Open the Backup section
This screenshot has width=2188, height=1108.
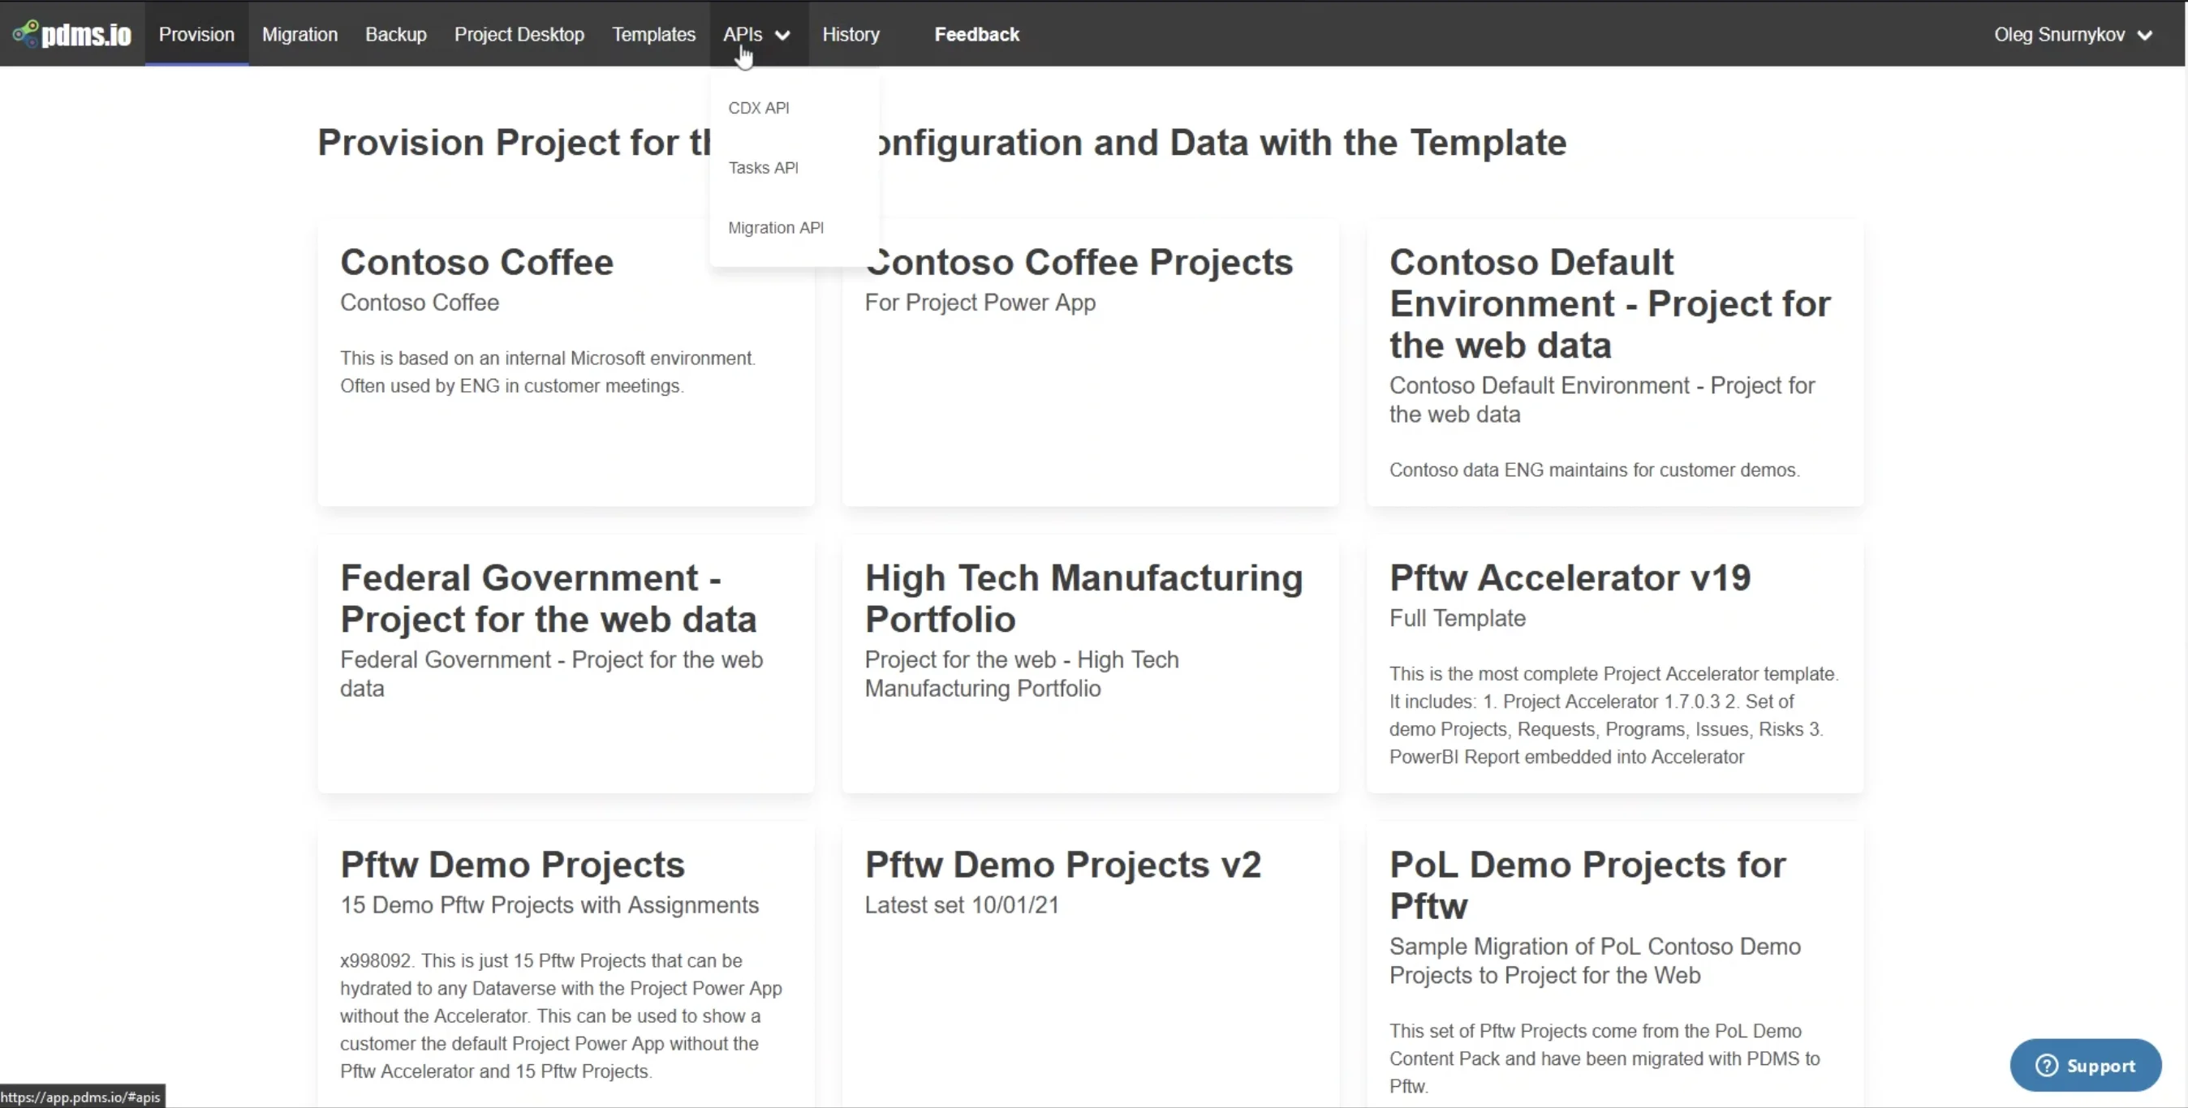tap(395, 34)
